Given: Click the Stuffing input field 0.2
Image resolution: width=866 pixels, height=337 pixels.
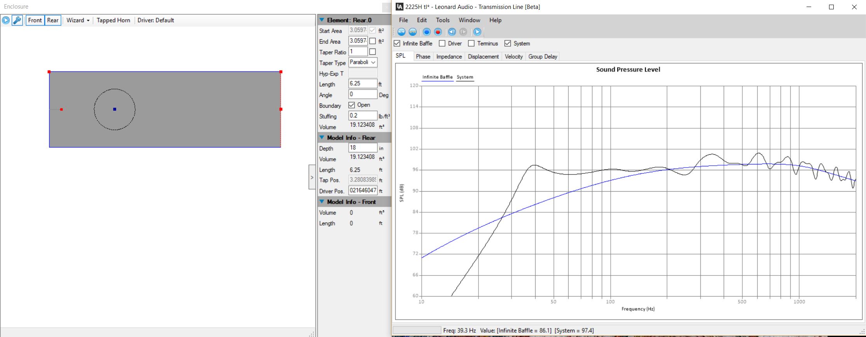Looking at the screenshot, I should point(363,116).
